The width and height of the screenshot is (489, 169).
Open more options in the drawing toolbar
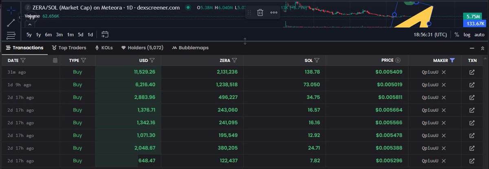coord(273,13)
